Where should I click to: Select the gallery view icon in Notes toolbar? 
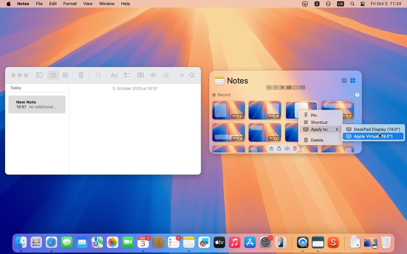pos(65,75)
